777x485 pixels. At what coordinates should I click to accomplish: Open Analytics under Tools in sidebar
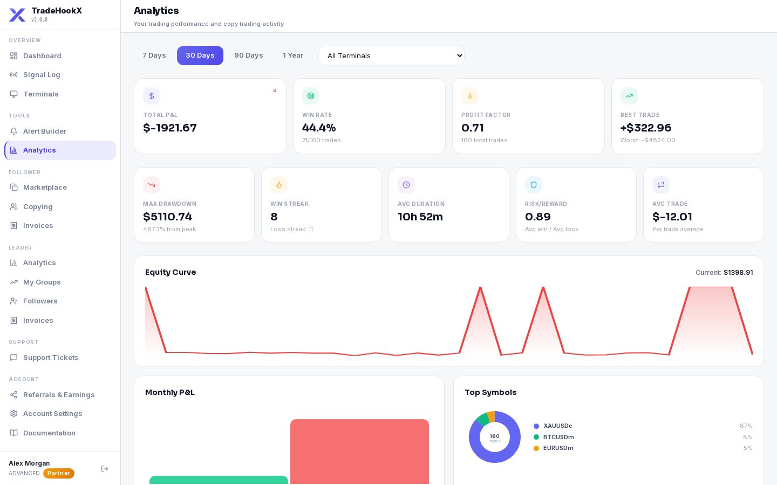click(x=60, y=150)
